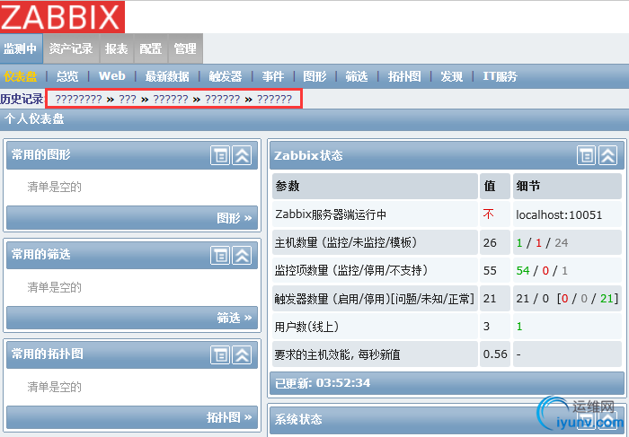
Task: Open the Web monitoring submenu item
Action: point(112,76)
